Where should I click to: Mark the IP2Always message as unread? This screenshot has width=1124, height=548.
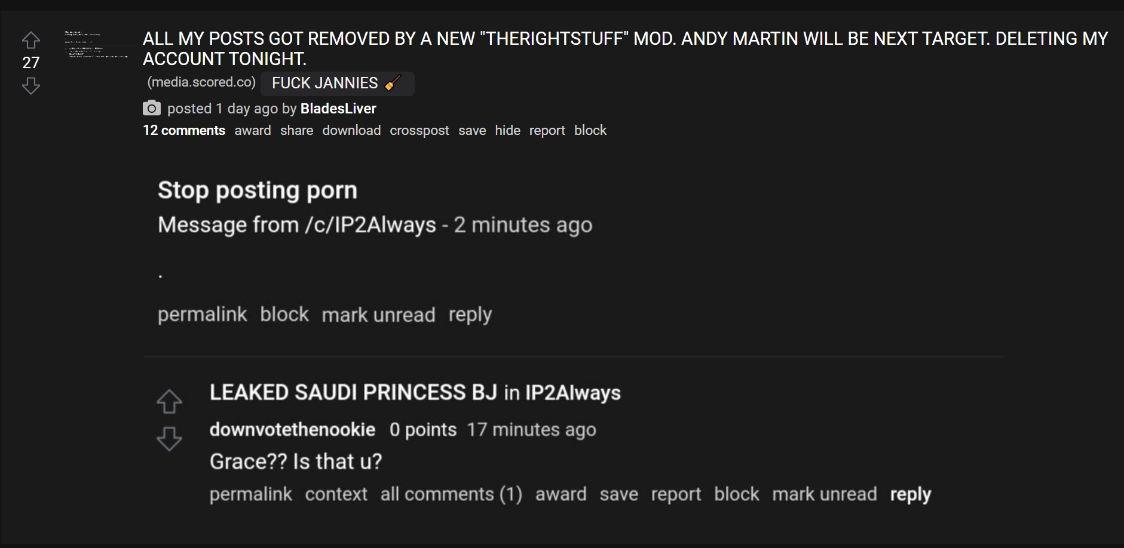pos(378,315)
